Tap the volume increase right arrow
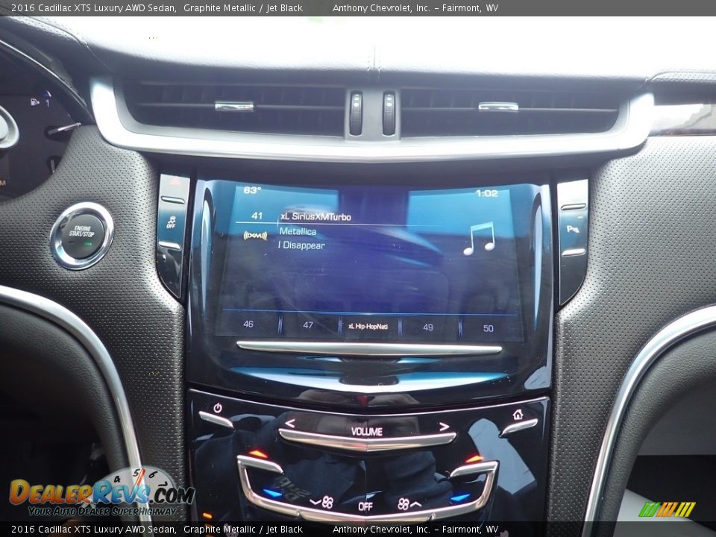Viewport: 716px width, 537px height. point(444,427)
